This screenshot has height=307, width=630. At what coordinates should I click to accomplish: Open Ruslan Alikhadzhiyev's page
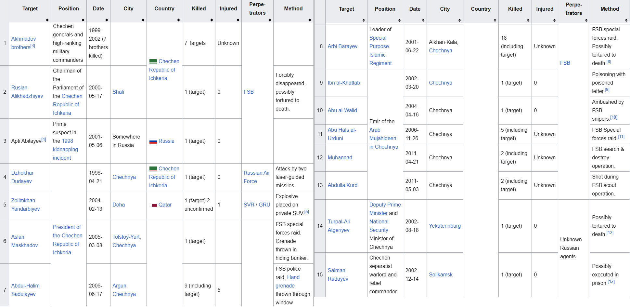(27, 92)
